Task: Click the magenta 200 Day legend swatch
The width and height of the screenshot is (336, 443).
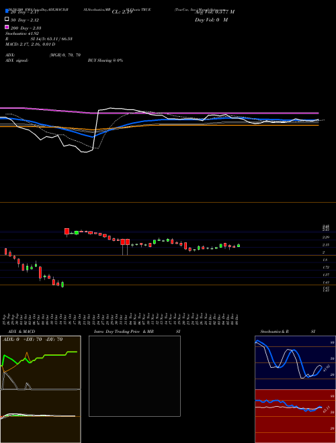Action: tap(7, 27)
